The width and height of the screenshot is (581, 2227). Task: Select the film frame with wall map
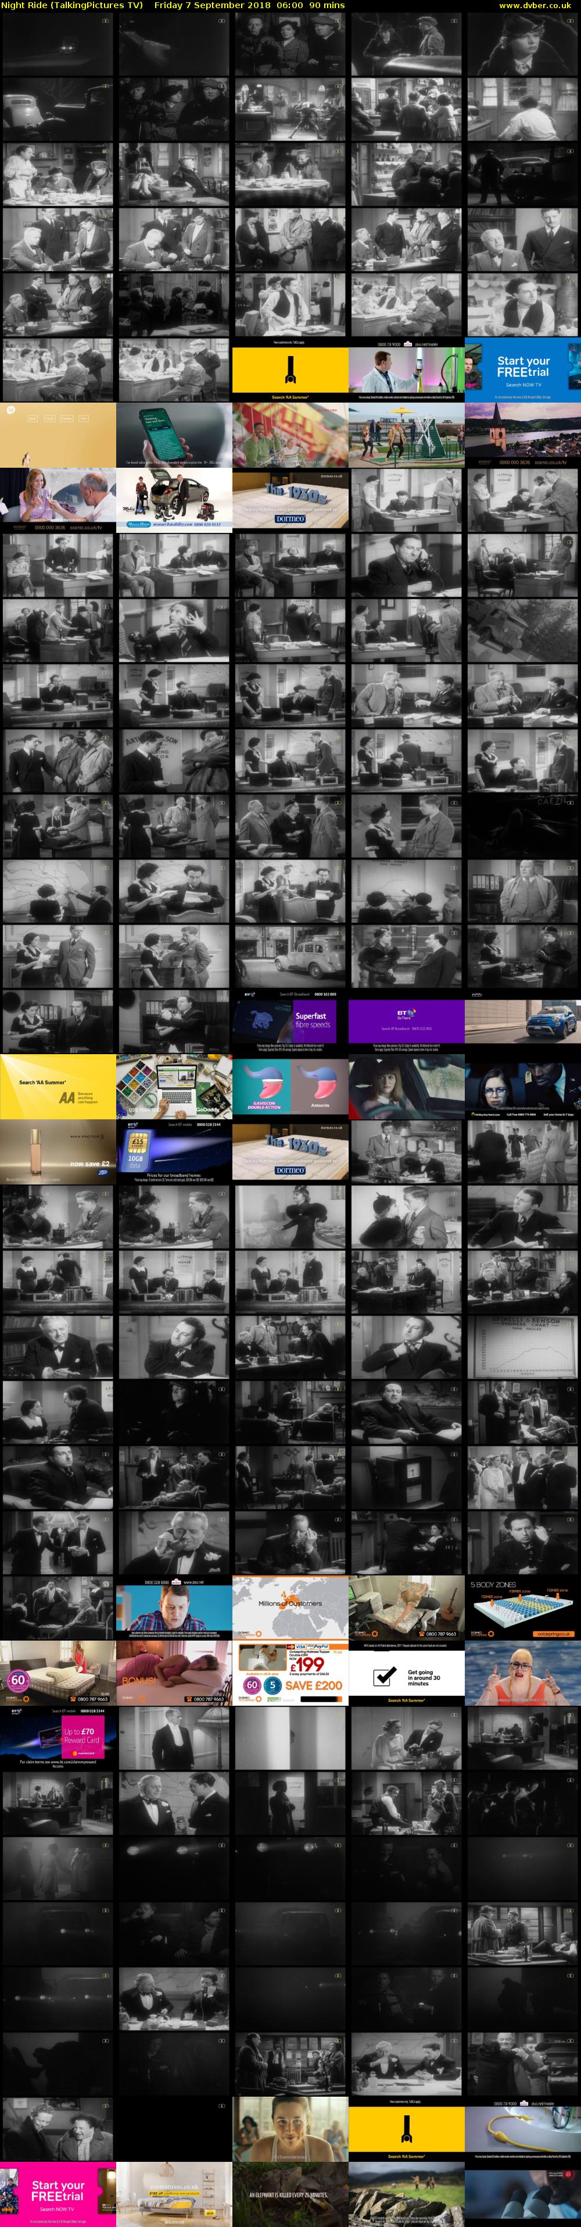point(58,891)
